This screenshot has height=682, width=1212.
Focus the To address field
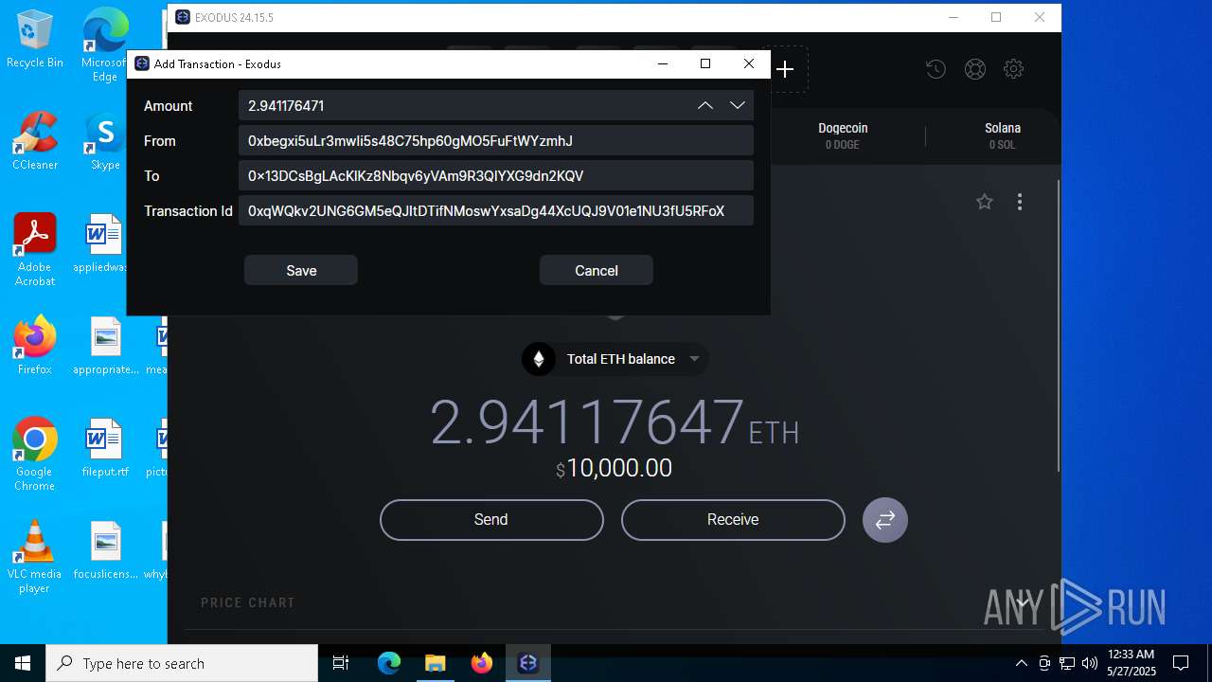point(496,175)
